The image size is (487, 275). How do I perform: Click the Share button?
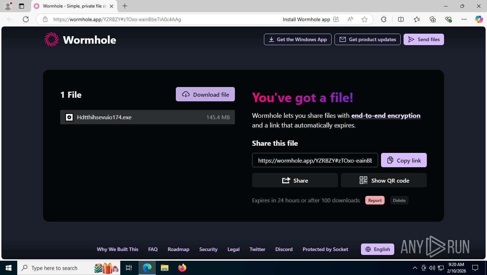pos(295,180)
